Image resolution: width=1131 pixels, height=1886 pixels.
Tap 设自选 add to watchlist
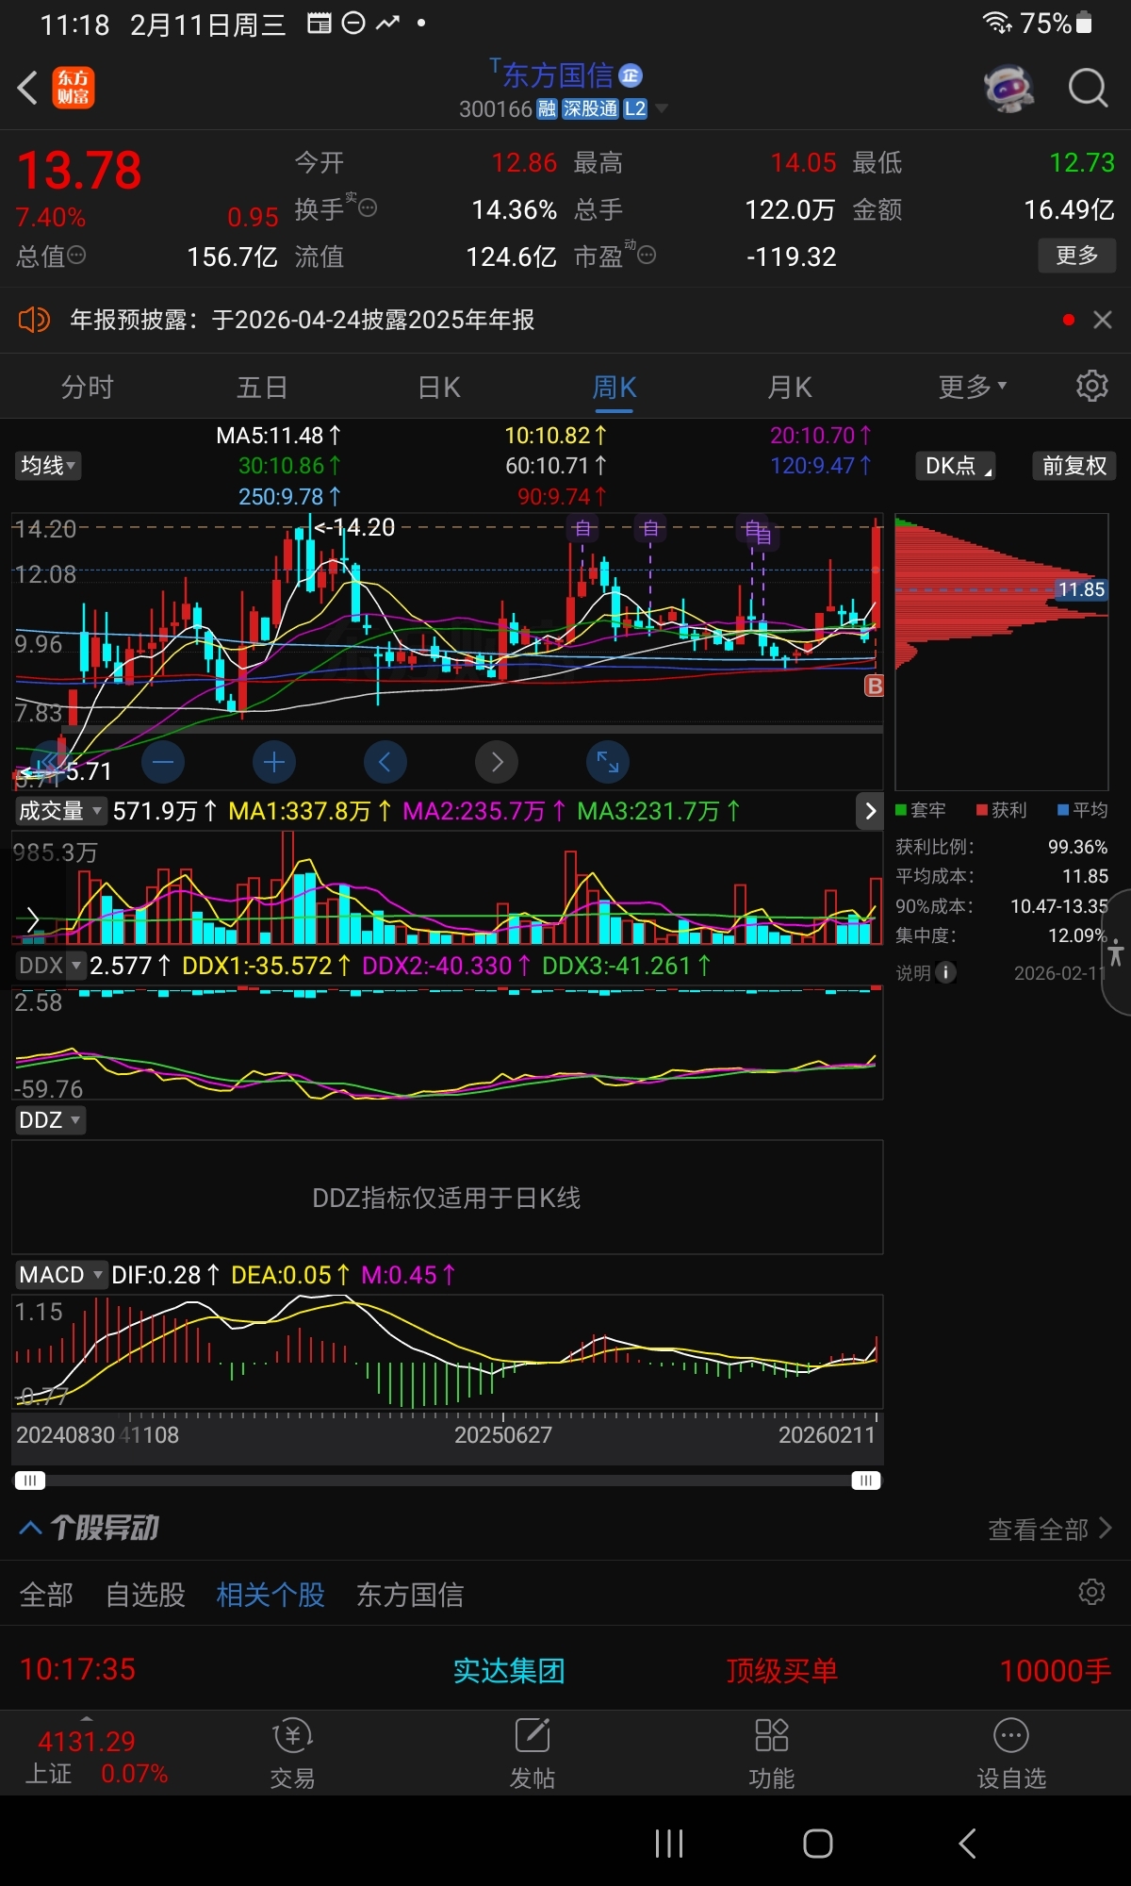click(1010, 1753)
